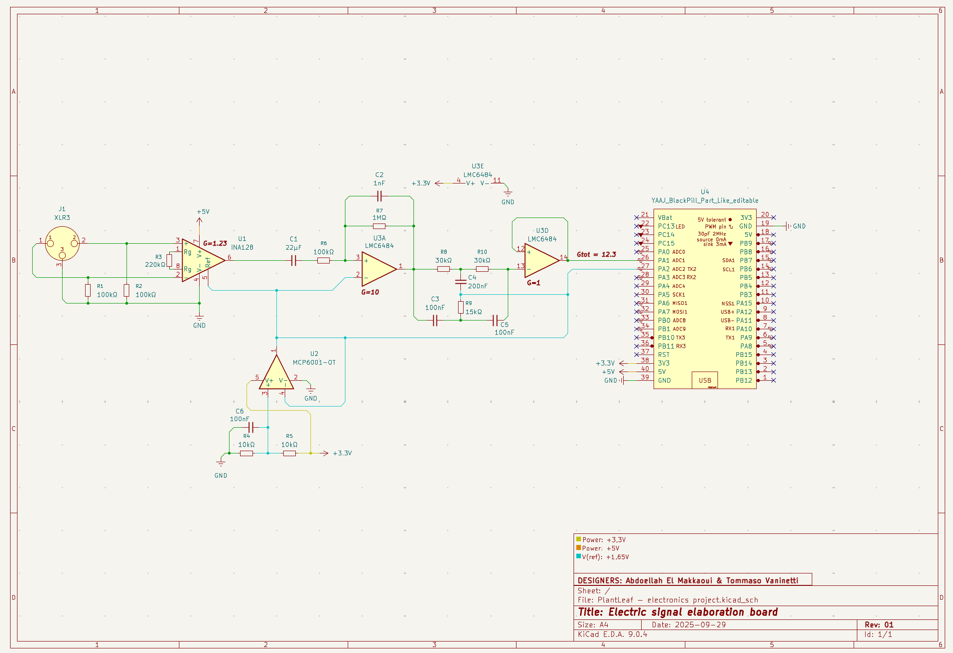Click the YAAJ_BlackPill_Part_Like_editable label

pos(705,200)
